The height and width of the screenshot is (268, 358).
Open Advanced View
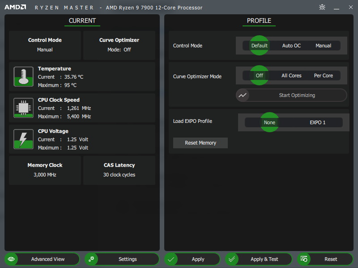click(x=42, y=259)
